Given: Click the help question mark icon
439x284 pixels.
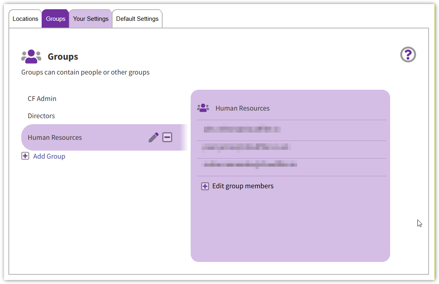Looking at the screenshot, I should point(408,54).
